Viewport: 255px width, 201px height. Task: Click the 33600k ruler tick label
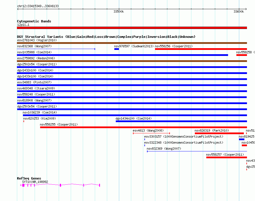pyautogui.click(x=239, y=11)
